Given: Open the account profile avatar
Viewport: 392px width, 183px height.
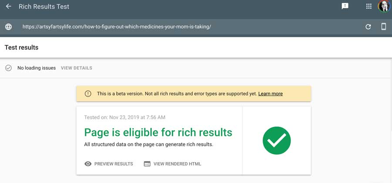Looking at the screenshot, I should click(x=384, y=6).
